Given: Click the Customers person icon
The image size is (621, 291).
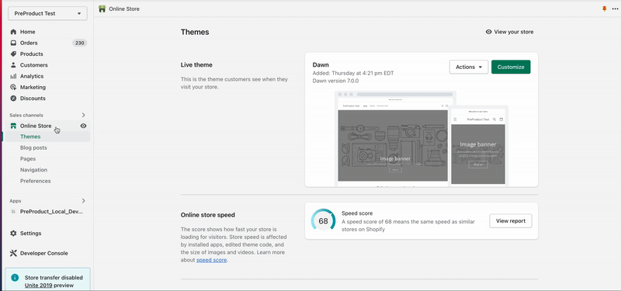Looking at the screenshot, I should click(13, 65).
